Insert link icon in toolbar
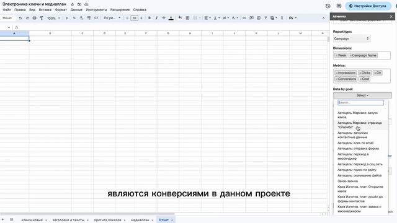 tap(244, 18)
